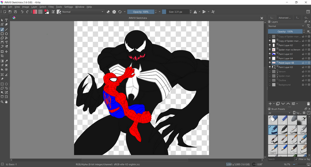The height and width of the screenshot is (167, 311).
Task: Open an existing document icon
Action: pos(10,12)
